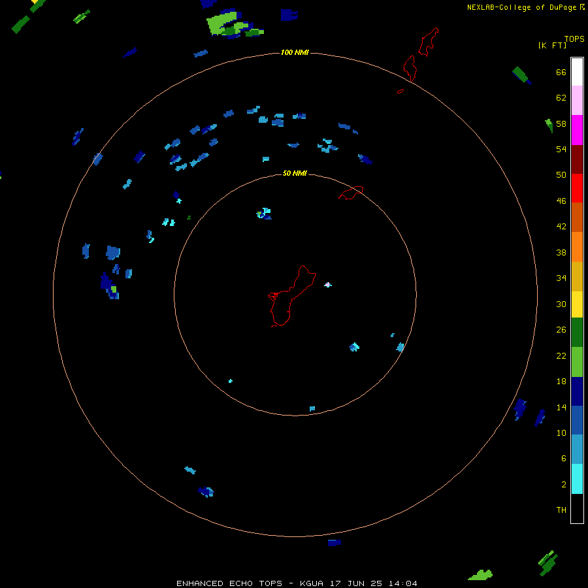The image size is (588, 588).
Task: Pick the magenta segment in the color scale
Action: [577, 130]
